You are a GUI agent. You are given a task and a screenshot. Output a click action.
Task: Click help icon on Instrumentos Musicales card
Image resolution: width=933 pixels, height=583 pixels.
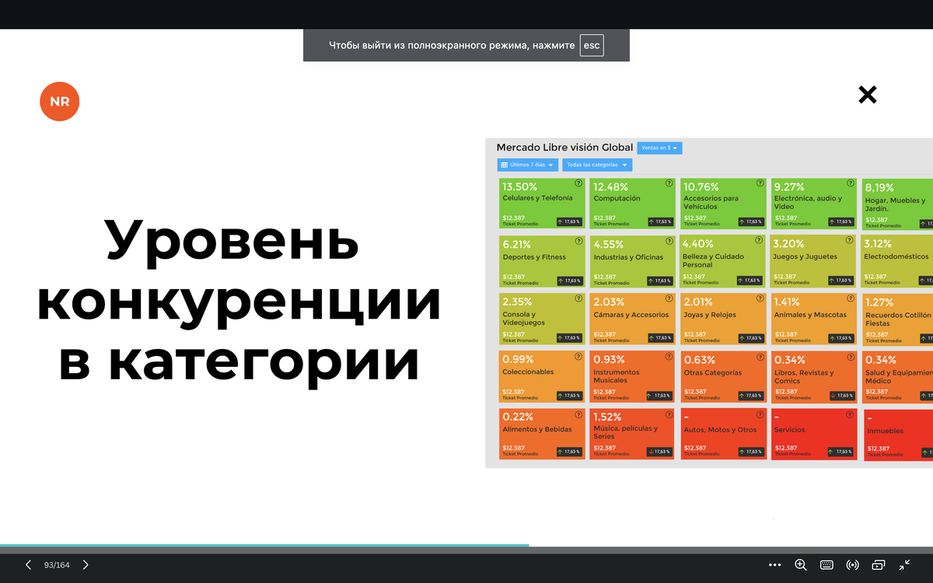(x=669, y=356)
